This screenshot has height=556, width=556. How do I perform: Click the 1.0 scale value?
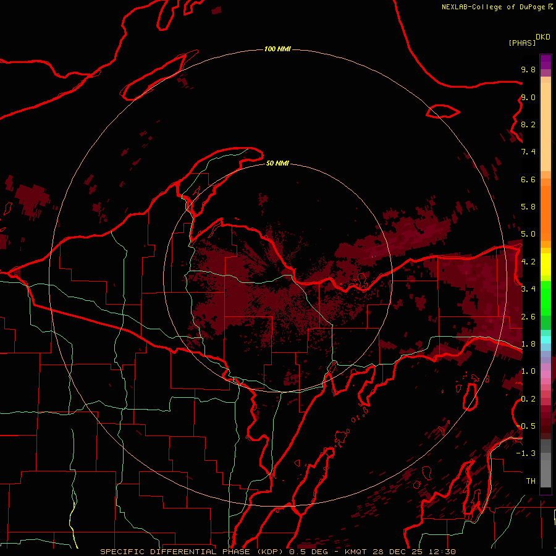pos(528,371)
